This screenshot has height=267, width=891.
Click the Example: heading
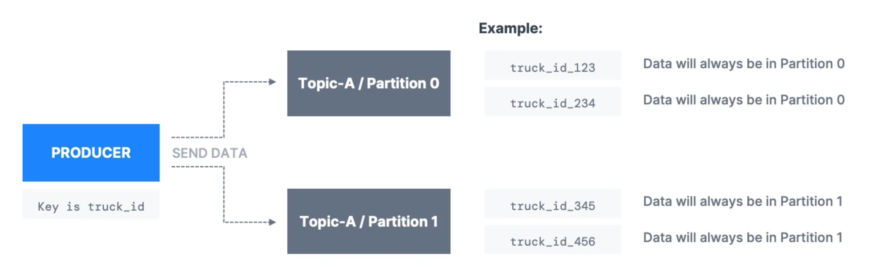click(510, 28)
